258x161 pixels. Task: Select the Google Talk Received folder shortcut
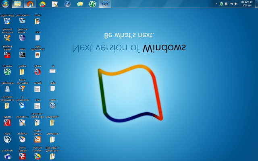(37, 120)
